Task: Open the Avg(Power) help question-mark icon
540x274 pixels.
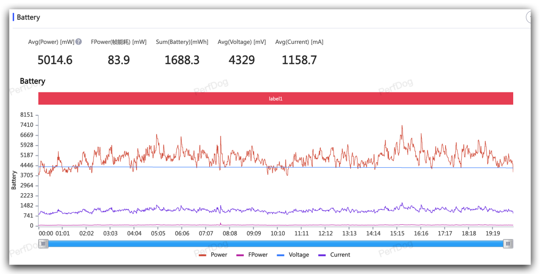Action: click(x=78, y=42)
